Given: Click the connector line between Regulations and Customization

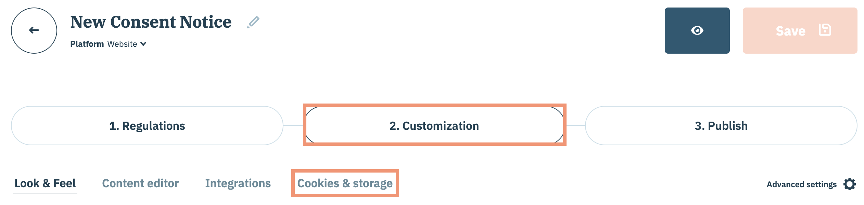Looking at the screenshot, I should click(x=293, y=125).
